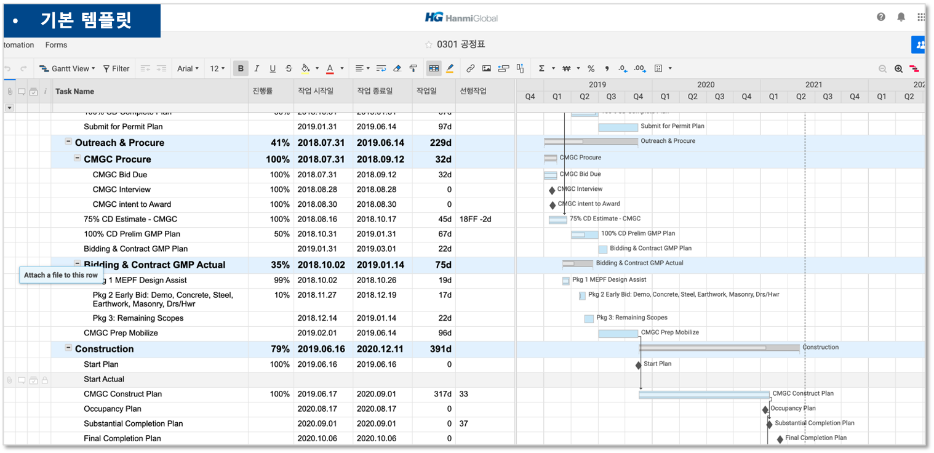
Task: Collapse the Bidding & Contract GMP Actual group
Action: [x=77, y=264]
